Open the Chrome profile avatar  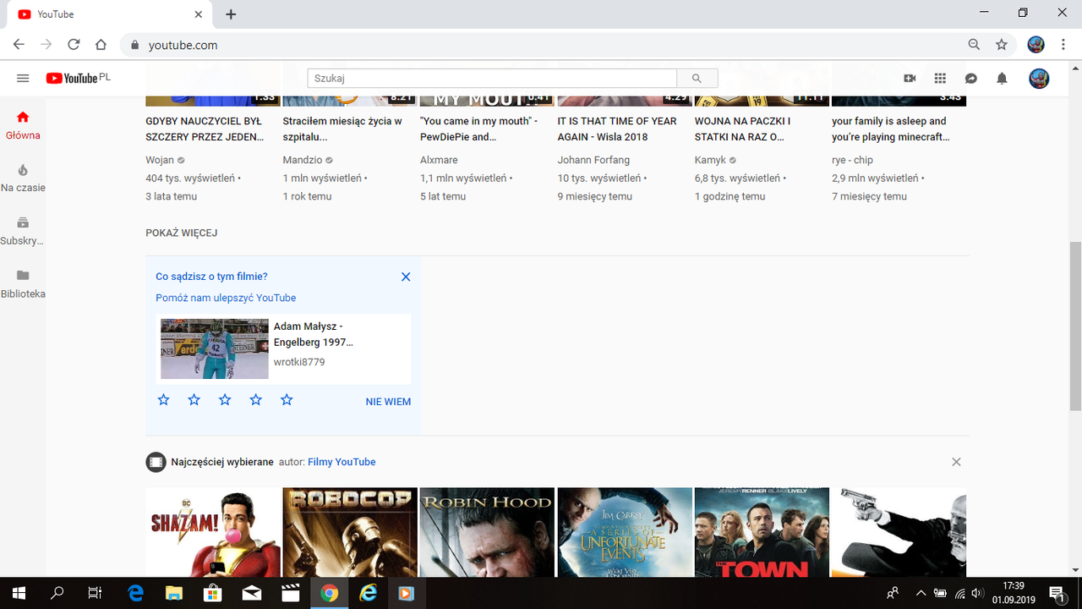click(x=1036, y=45)
